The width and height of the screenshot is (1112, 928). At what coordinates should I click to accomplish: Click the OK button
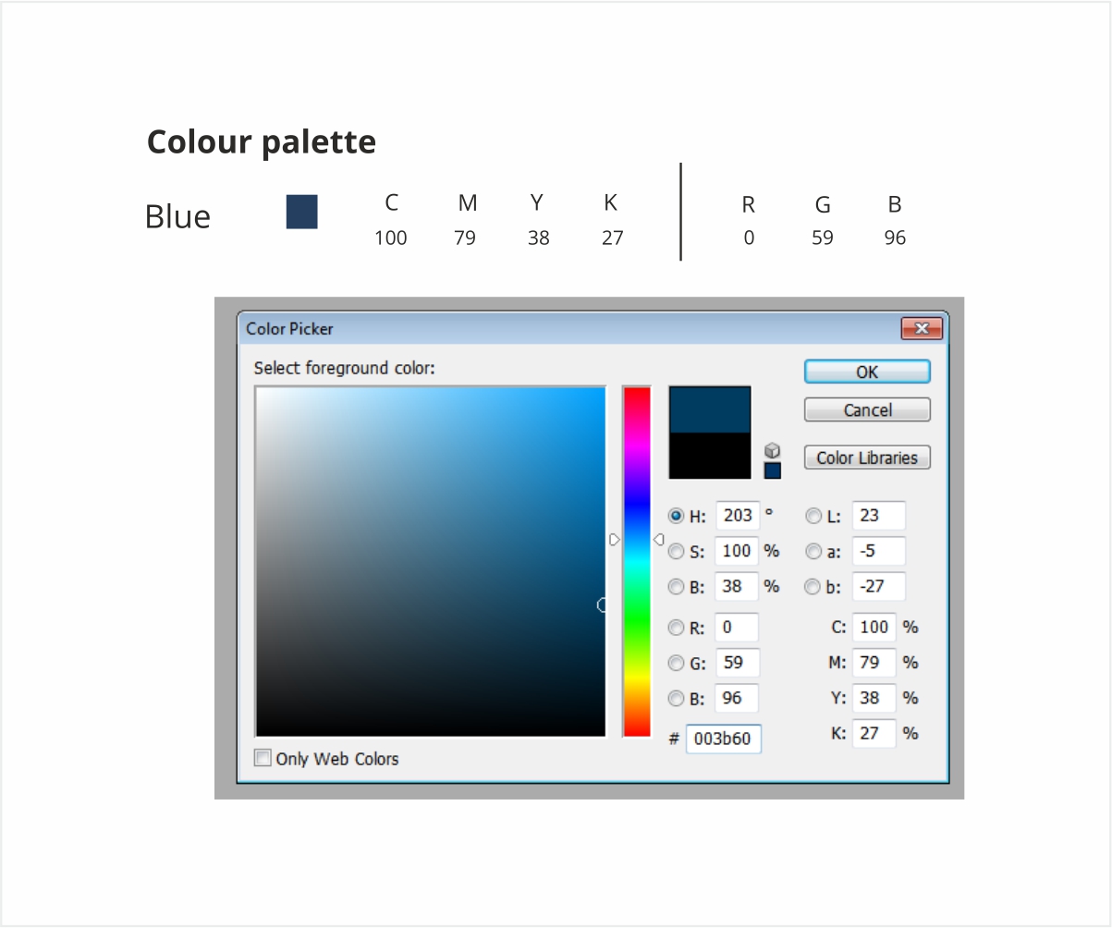point(867,372)
